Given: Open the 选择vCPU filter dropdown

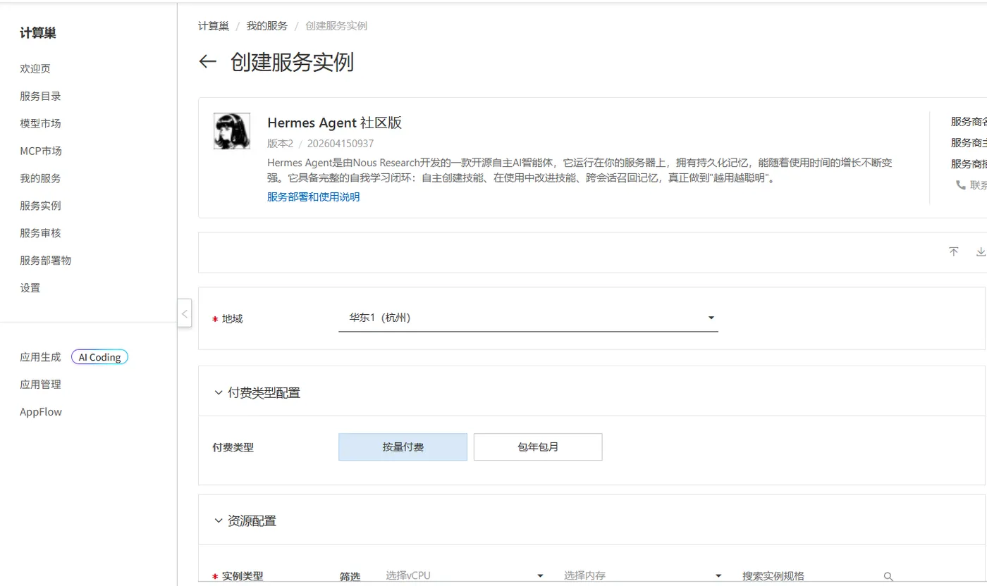Looking at the screenshot, I should click(x=465, y=576).
